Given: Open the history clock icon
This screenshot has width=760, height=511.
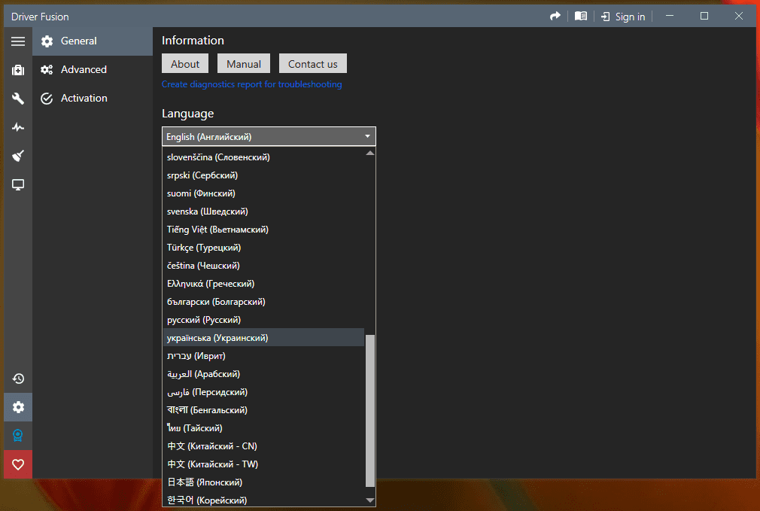Looking at the screenshot, I should pos(18,379).
